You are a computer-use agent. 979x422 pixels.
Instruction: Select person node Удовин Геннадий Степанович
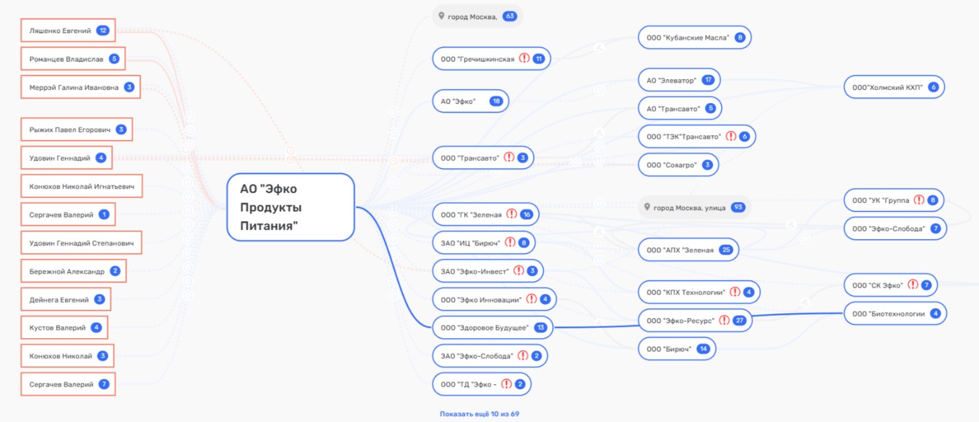(x=81, y=243)
